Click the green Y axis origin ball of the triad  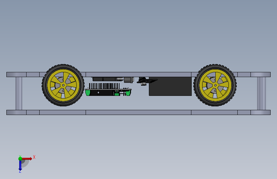(x=20, y=159)
